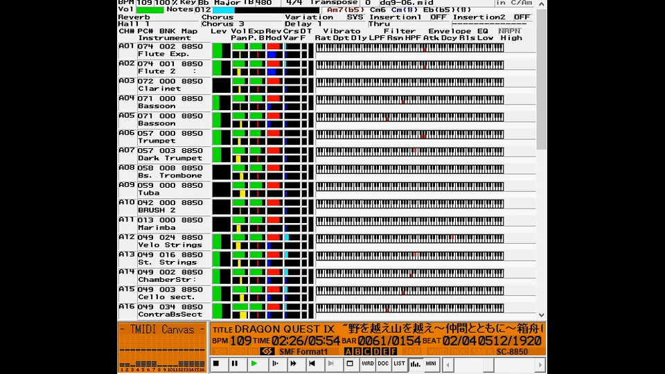Click the seek bar left arrow
Screen dimensions: 665x374
pos(447,365)
